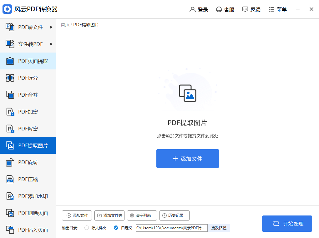Click the 风云PDF转换器 app logo icon
319x238 pixels.
pos(7,9)
